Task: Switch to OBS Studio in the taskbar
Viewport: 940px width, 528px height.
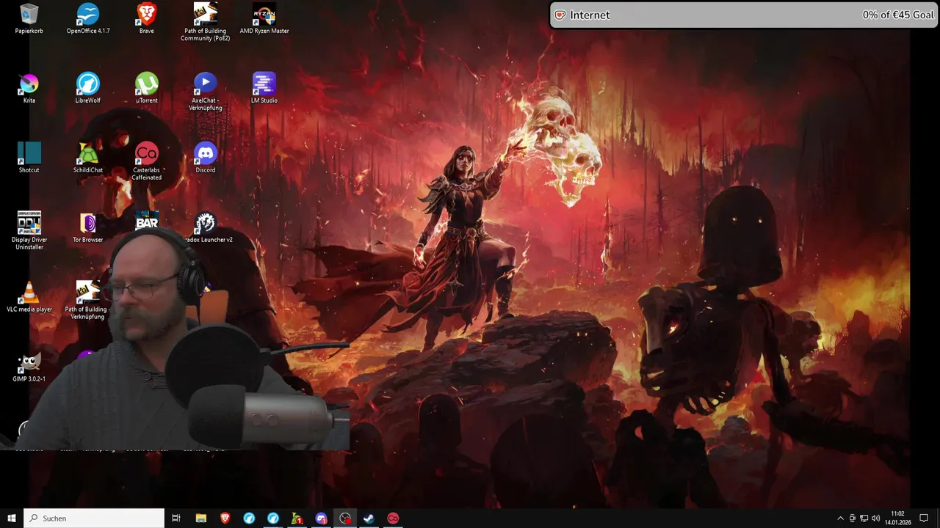Action: pos(345,518)
